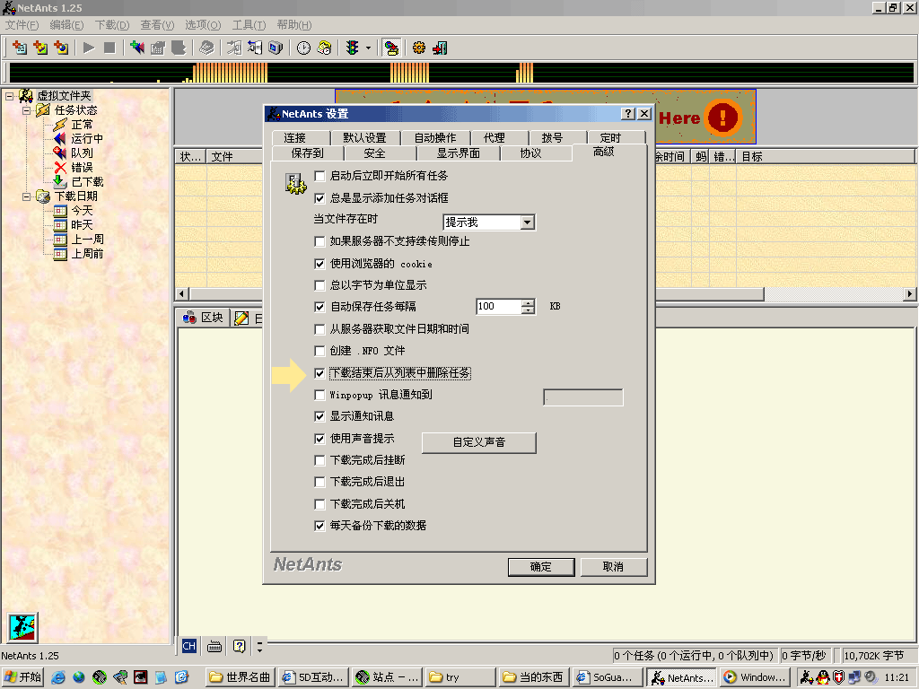Uncheck 下载结束后从列表中删除任务
Viewport: 919px width, 689px height.
pos(319,372)
